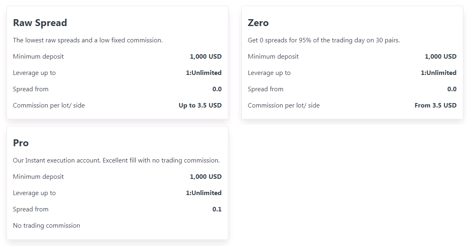Select Raw Spread minimum deposit 1,000 USD value

click(206, 57)
